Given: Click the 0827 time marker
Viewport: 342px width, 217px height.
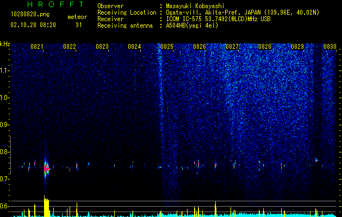Looking at the screenshot, I should [232, 47].
